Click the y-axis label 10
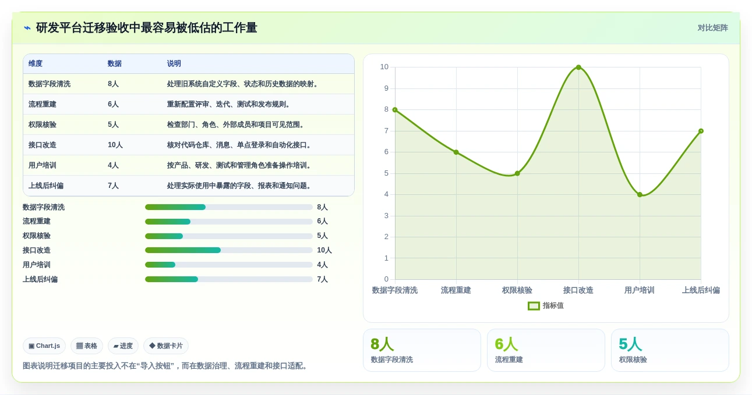Viewport: 752px width, 395px height. [x=384, y=67]
